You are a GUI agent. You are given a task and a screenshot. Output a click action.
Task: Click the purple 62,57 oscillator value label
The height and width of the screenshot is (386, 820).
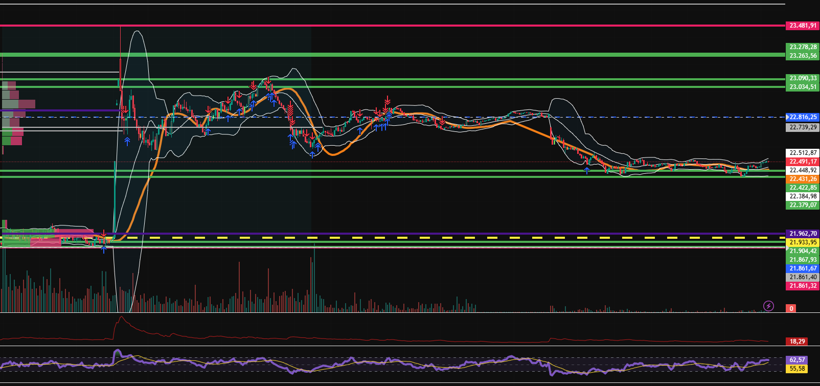point(797,360)
